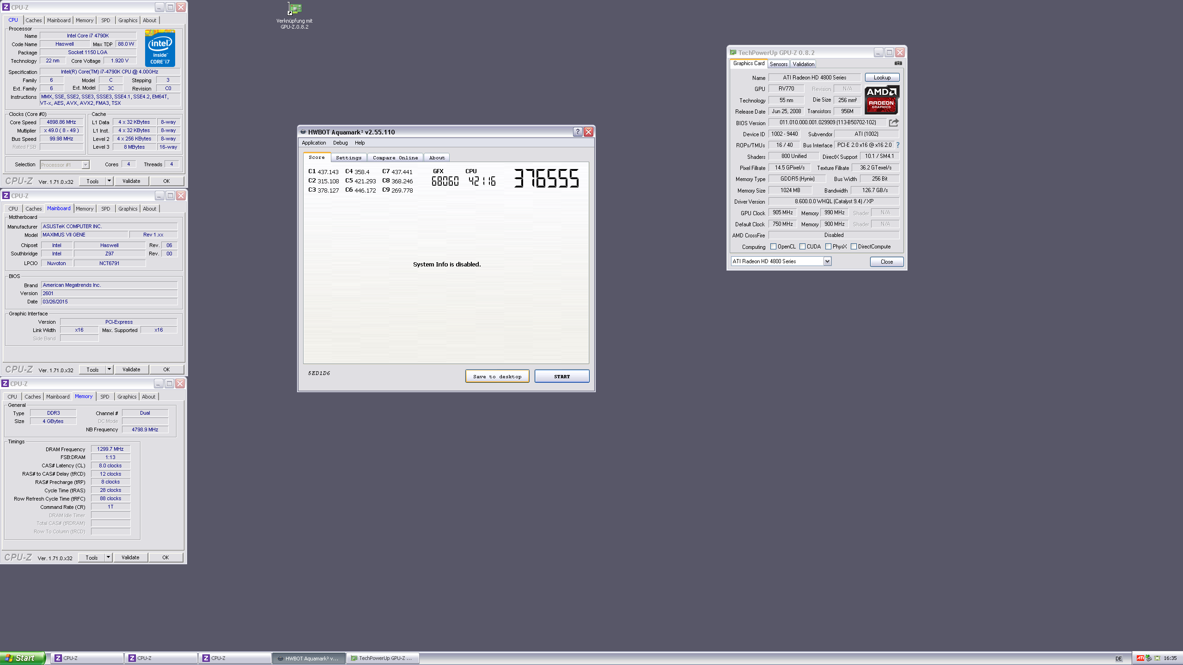Click the DE language indicator in taskbar
This screenshot has width=1183, height=665.
pos(1118,659)
